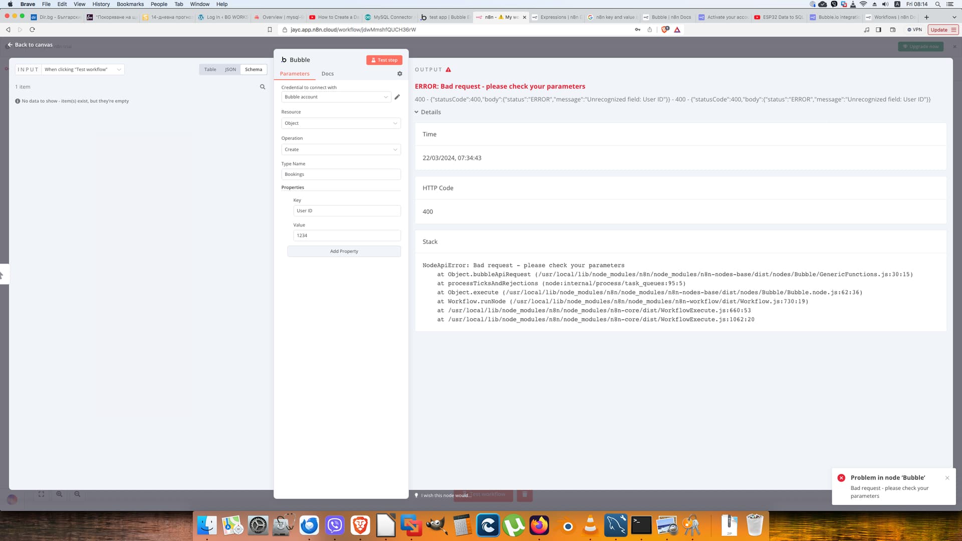Click the browser back arrow icon
This screenshot has width=962, height=541.
click(8, 30)
